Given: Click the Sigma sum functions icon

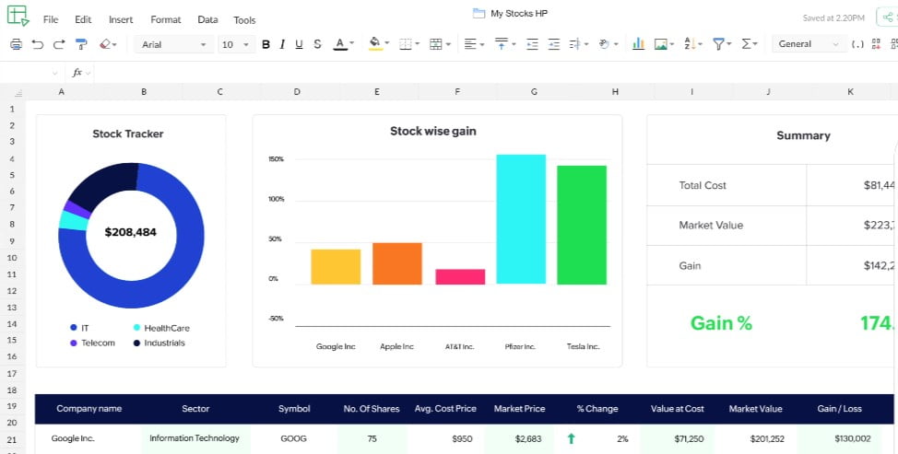Looking at the screenshot, I should coord(746,44).
